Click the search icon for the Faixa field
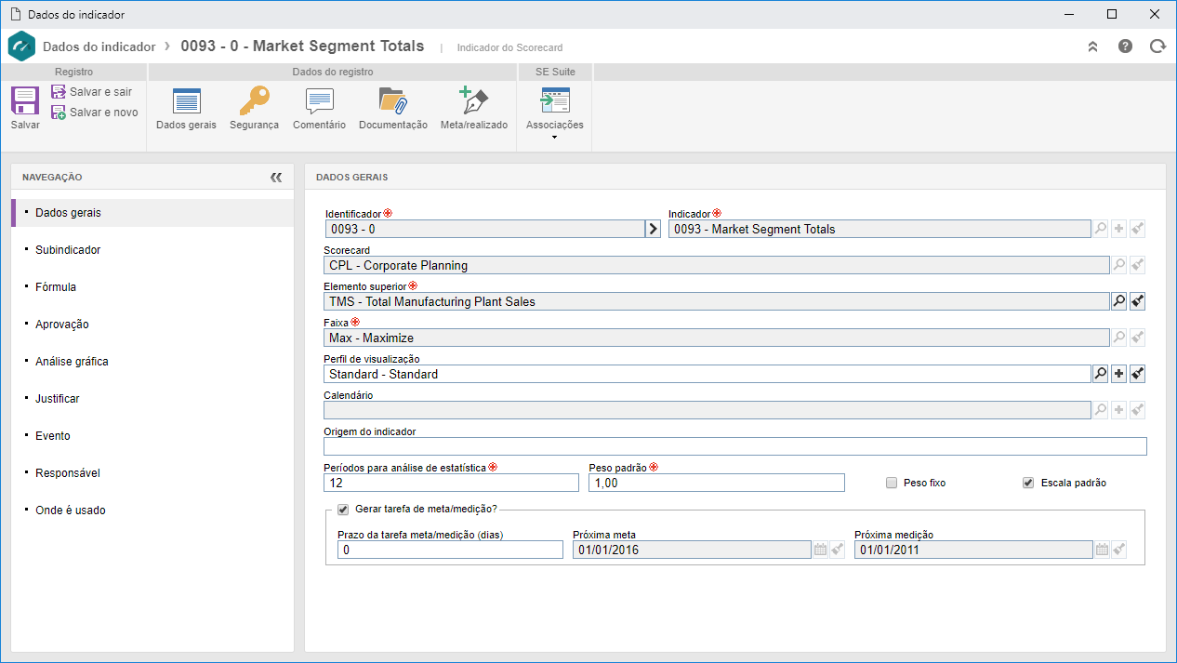 pos(1119,338)
